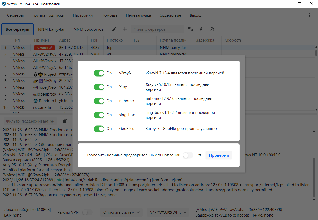
Task: Open the Группа подписки menu
Action: click(48, 15)
